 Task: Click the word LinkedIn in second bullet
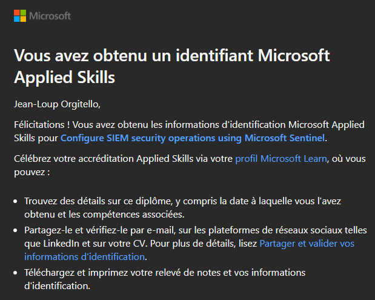click(x=61, y=244)
